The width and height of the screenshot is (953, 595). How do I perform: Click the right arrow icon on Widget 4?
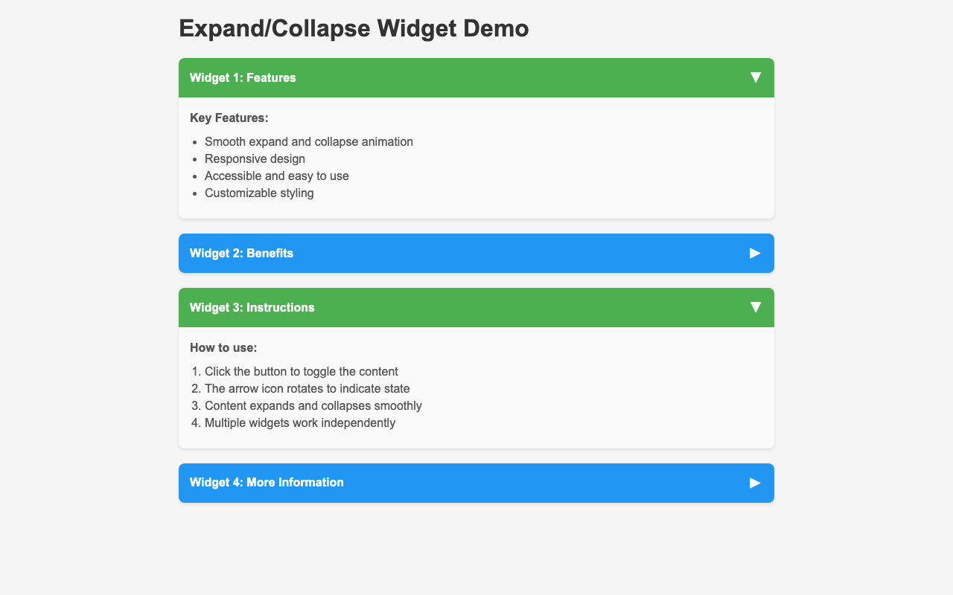click(755, 483)
